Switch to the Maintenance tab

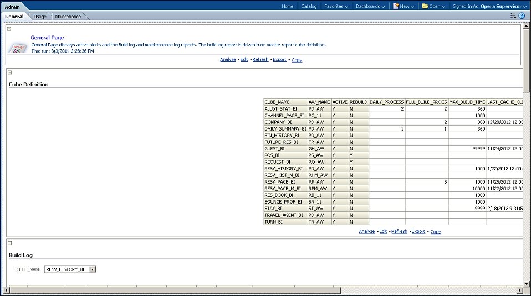pyautogui.click(x=68, y=17)
